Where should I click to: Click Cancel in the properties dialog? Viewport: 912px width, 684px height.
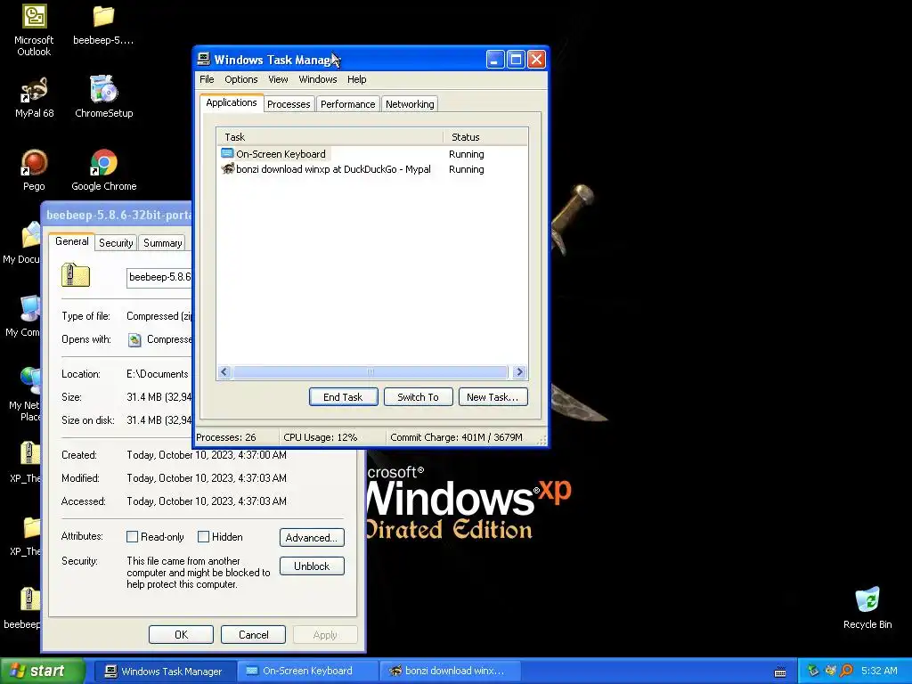pos(253,634)
